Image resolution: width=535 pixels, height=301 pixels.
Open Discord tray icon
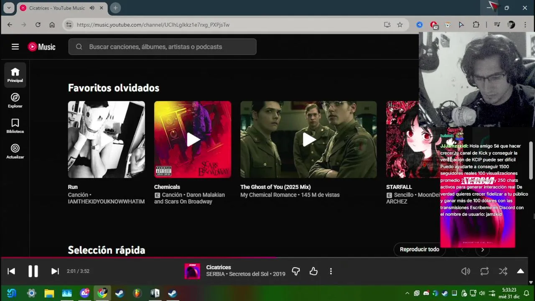(x=426, y=293)
